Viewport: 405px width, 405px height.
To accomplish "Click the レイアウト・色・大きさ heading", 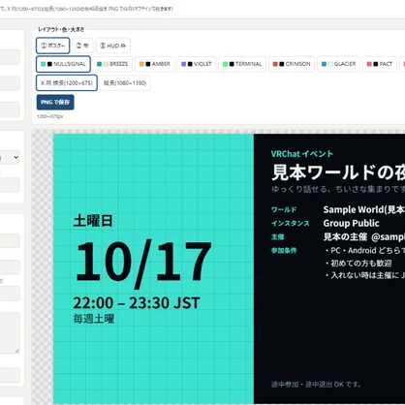I will pos(61,29).
